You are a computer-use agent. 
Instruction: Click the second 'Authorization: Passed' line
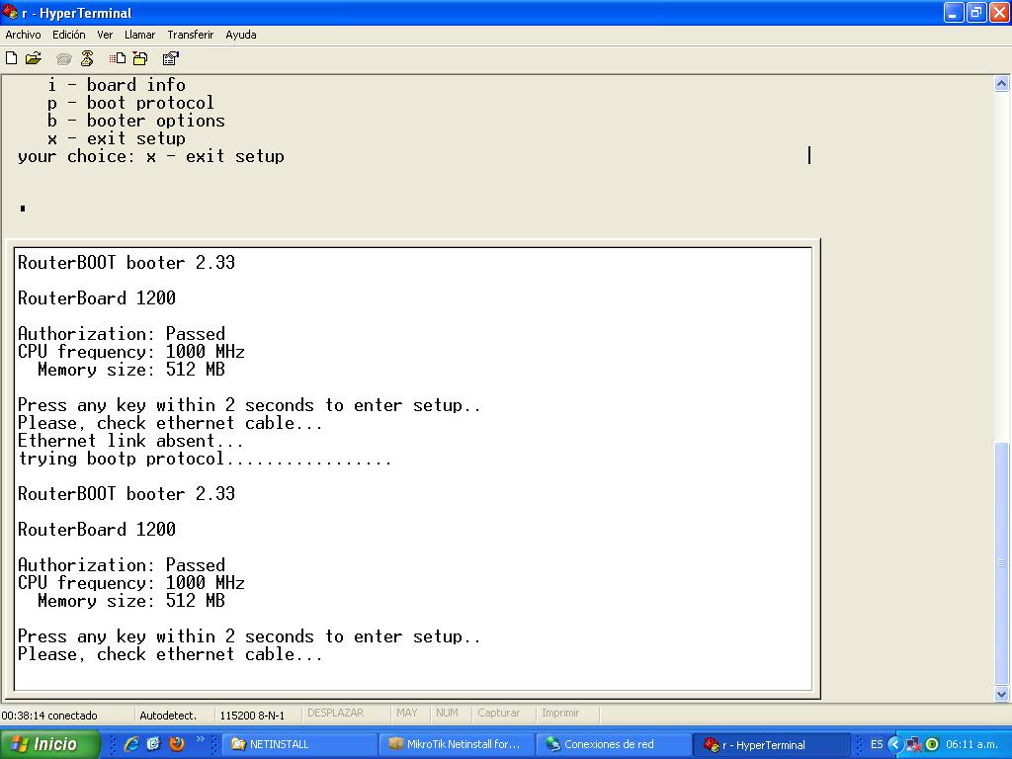122,564
